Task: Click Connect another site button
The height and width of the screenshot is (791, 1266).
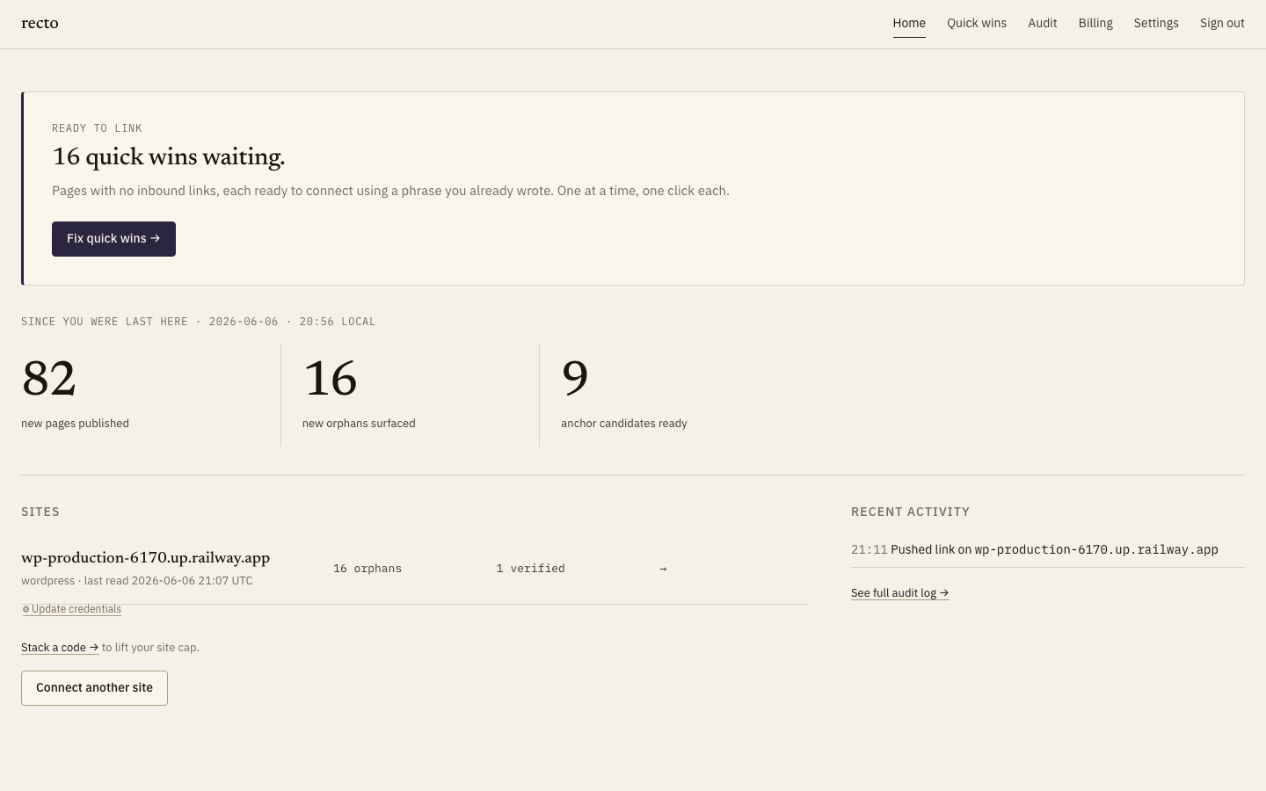Action: [94, 688]
